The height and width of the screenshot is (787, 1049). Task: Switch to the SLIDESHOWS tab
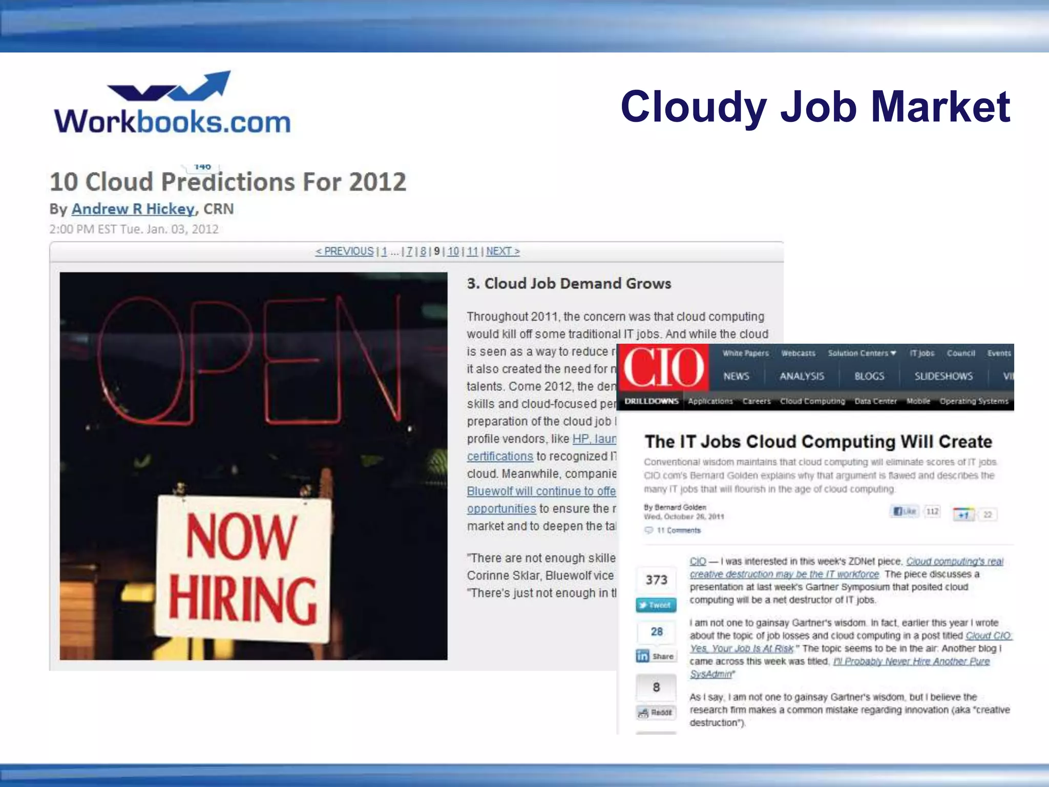(943, 376)
